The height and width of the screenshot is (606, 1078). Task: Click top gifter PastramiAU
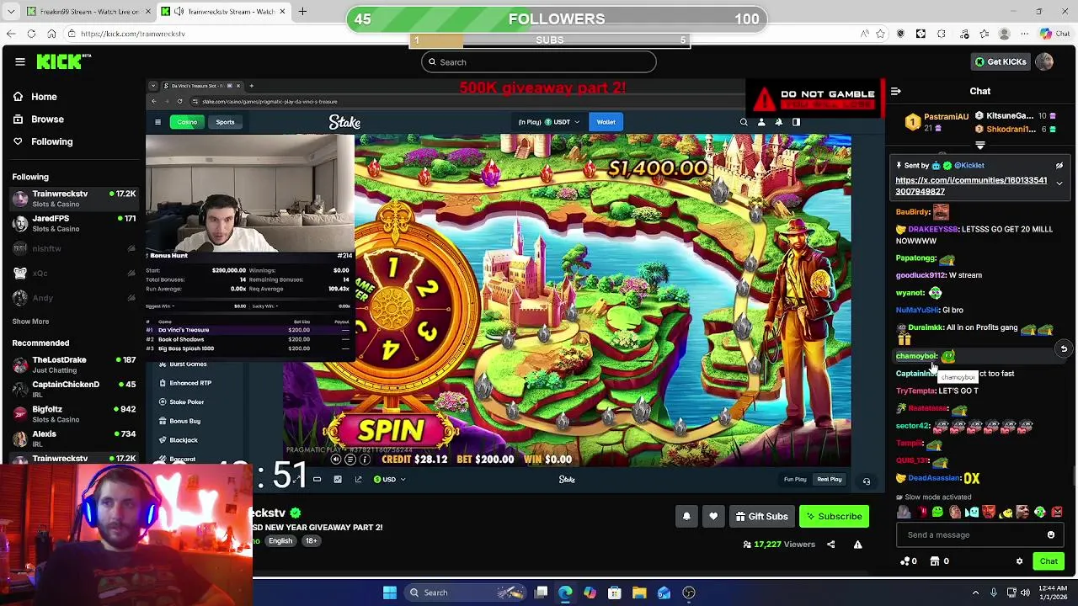click(x=946, y=117)
